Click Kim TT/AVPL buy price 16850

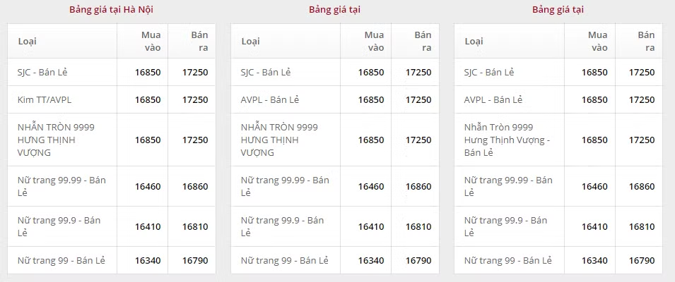148,99
